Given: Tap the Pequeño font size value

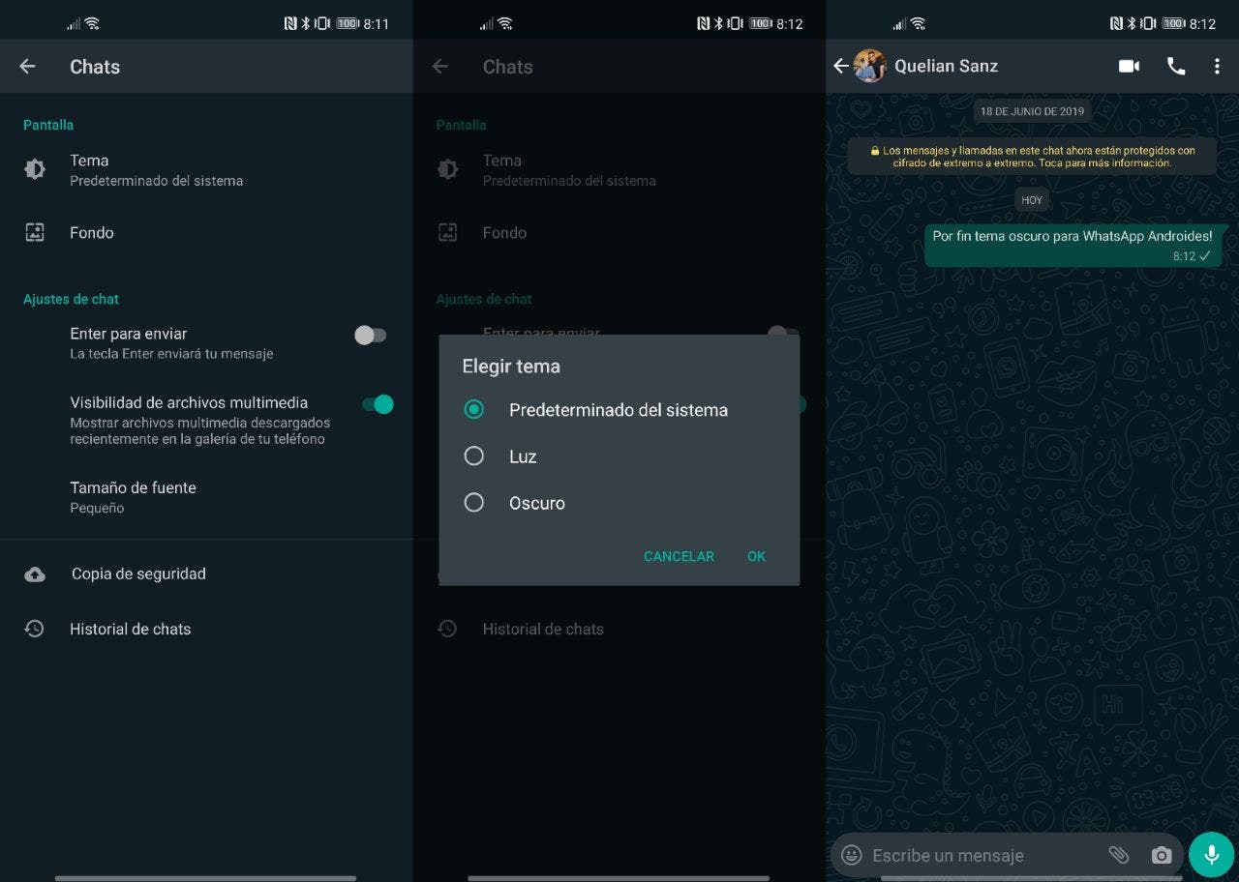Looking at the screenshot, I should coord(97,508).
